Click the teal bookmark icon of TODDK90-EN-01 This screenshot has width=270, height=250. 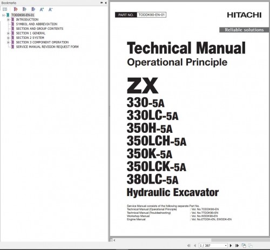pos(8,15)
